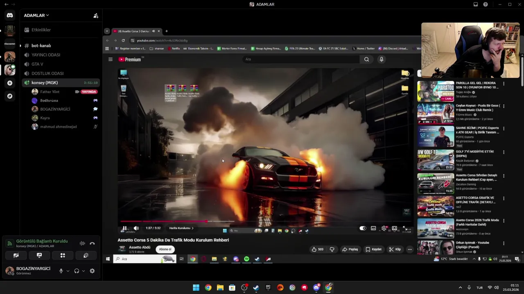Click the Kaydet save button

point(374,249)
